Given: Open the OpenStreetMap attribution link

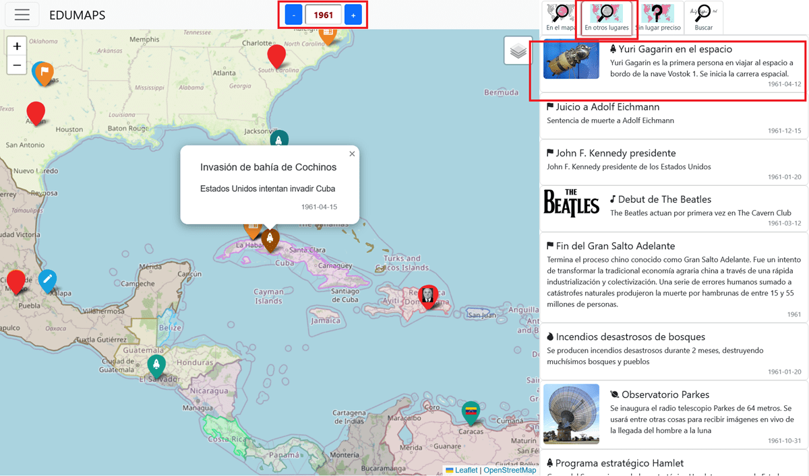Looking at the screenshot, I should [x=510, y=470].
